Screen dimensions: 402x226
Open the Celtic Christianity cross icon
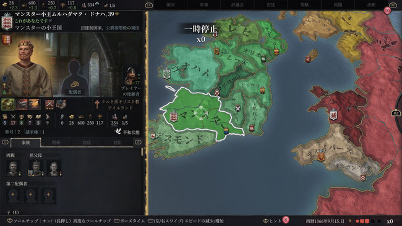(97, 104)
